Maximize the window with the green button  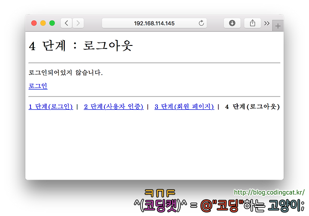52,23
